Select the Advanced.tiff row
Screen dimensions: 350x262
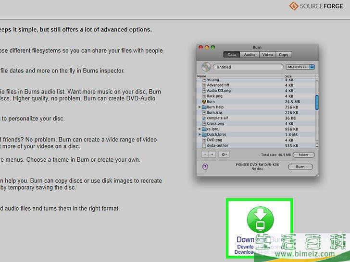256,85
